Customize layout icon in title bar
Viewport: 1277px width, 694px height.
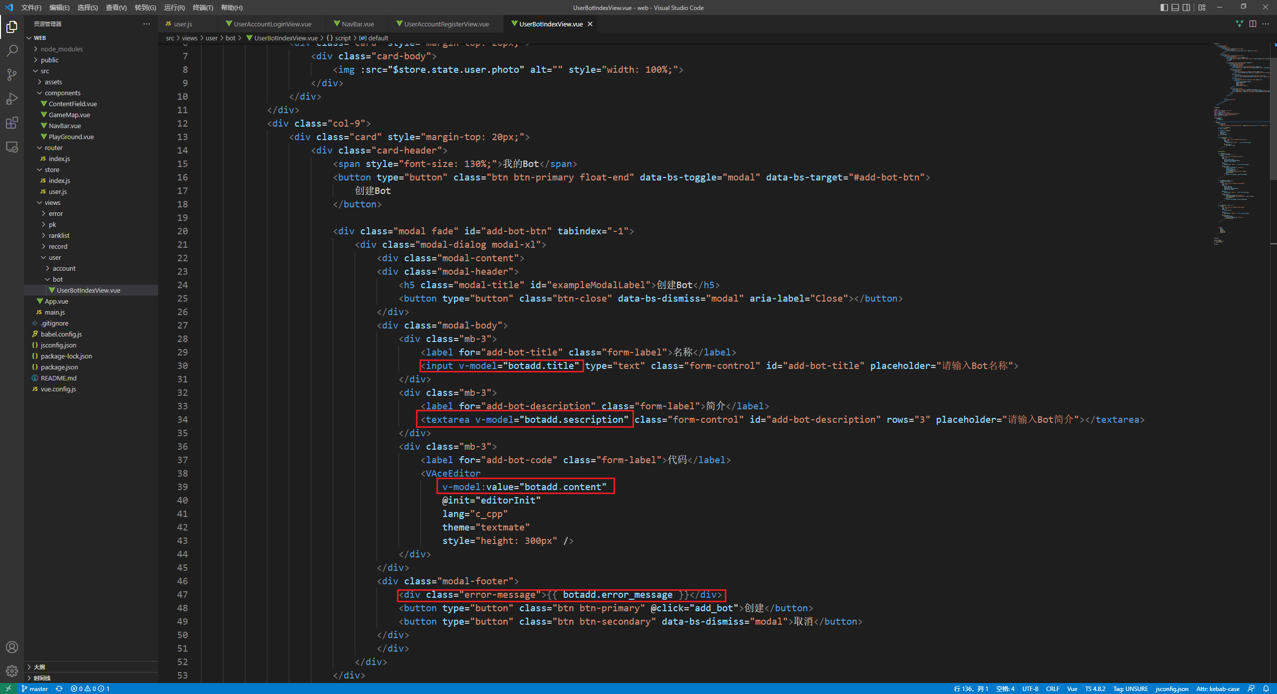(1202, 7)
